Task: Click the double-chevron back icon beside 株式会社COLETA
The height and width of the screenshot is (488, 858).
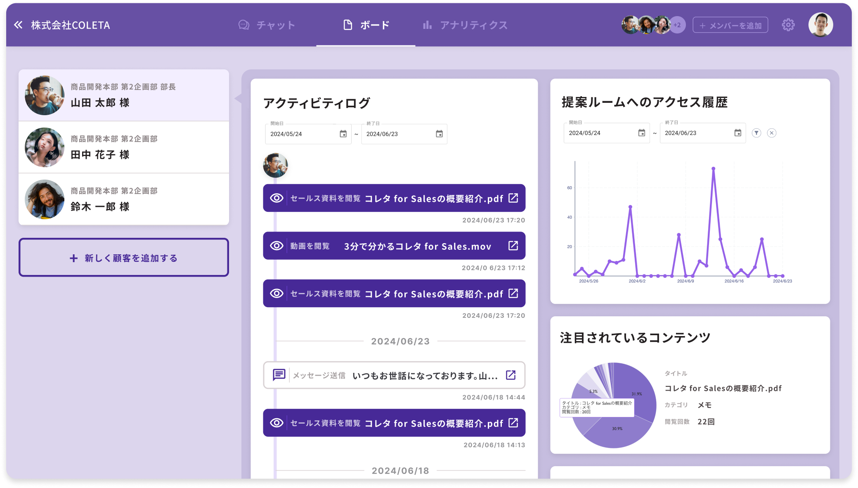Action: (18, 25)
